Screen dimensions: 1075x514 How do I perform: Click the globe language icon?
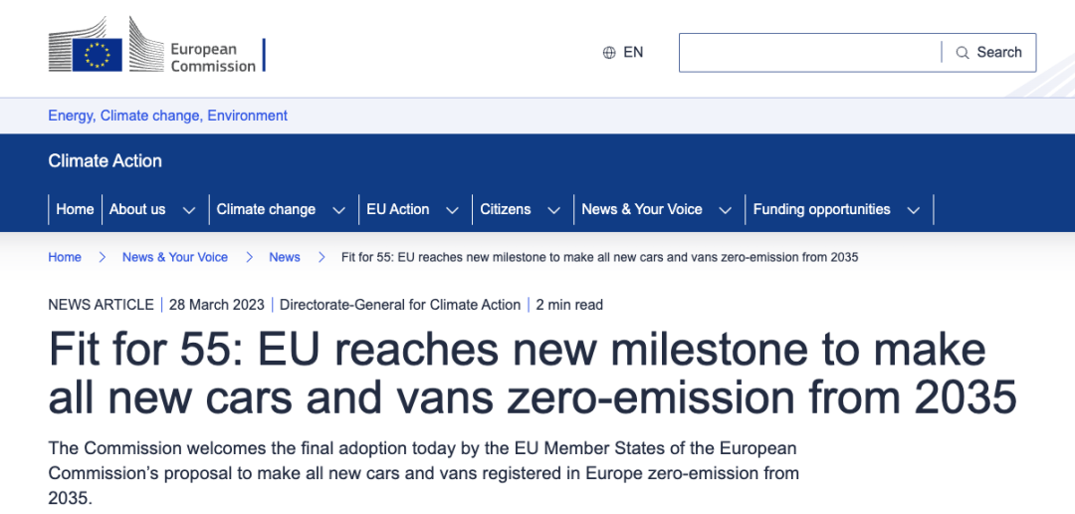pyautogui.click(x=609, y=53)
